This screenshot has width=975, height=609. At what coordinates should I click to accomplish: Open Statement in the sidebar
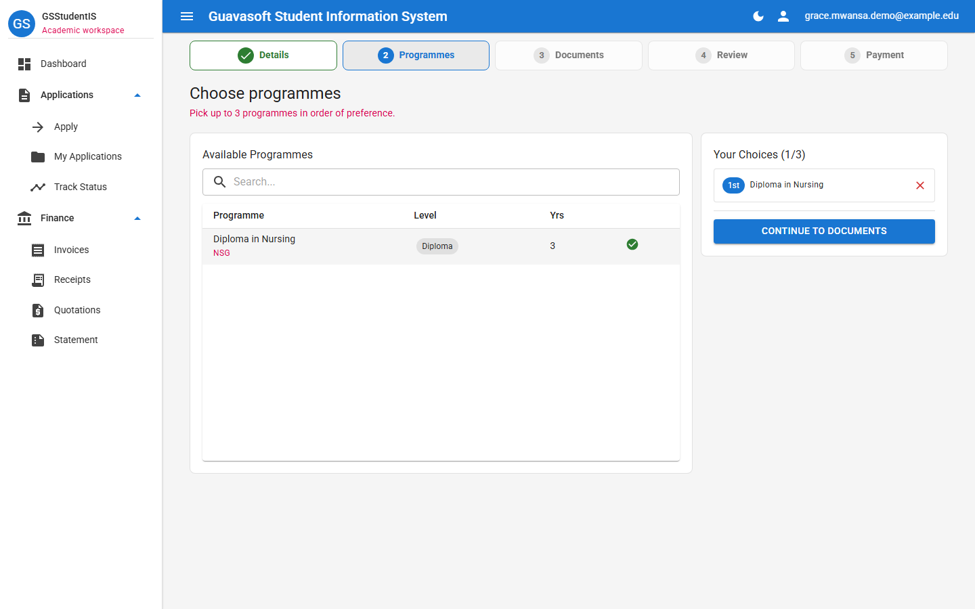coord(81,340)
